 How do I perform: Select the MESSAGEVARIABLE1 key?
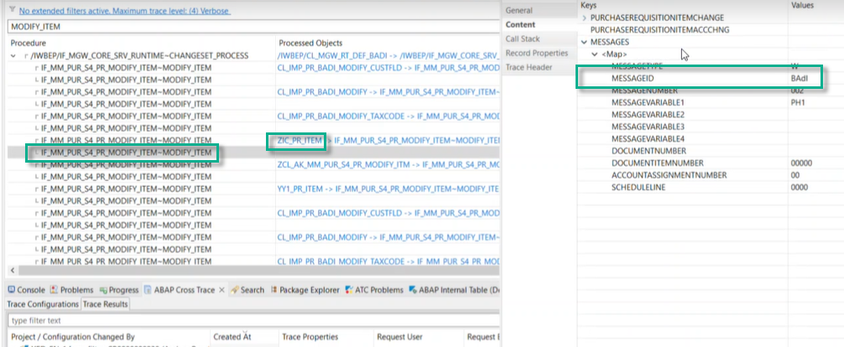pos(648,102)
